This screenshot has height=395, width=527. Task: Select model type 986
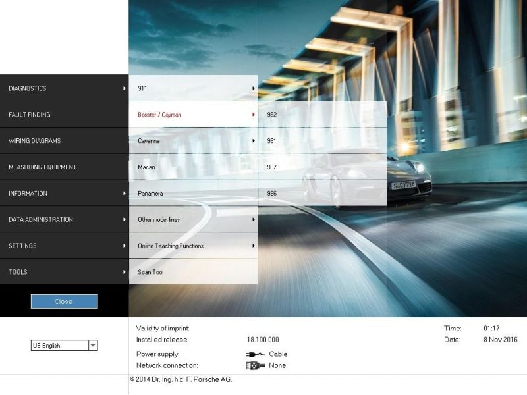click(x=322, y=193)
